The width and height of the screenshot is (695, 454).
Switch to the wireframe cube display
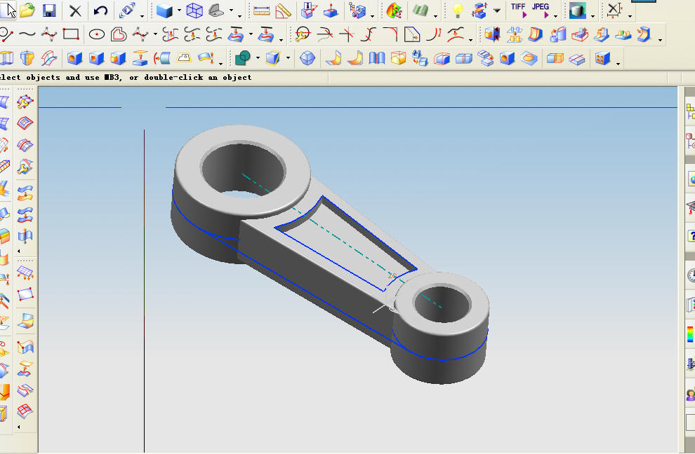194,11
